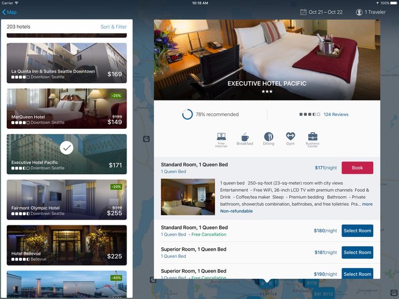Tap the battery indicator in status bar
This screenshot has width=399, height=299.
click(394, 3)
